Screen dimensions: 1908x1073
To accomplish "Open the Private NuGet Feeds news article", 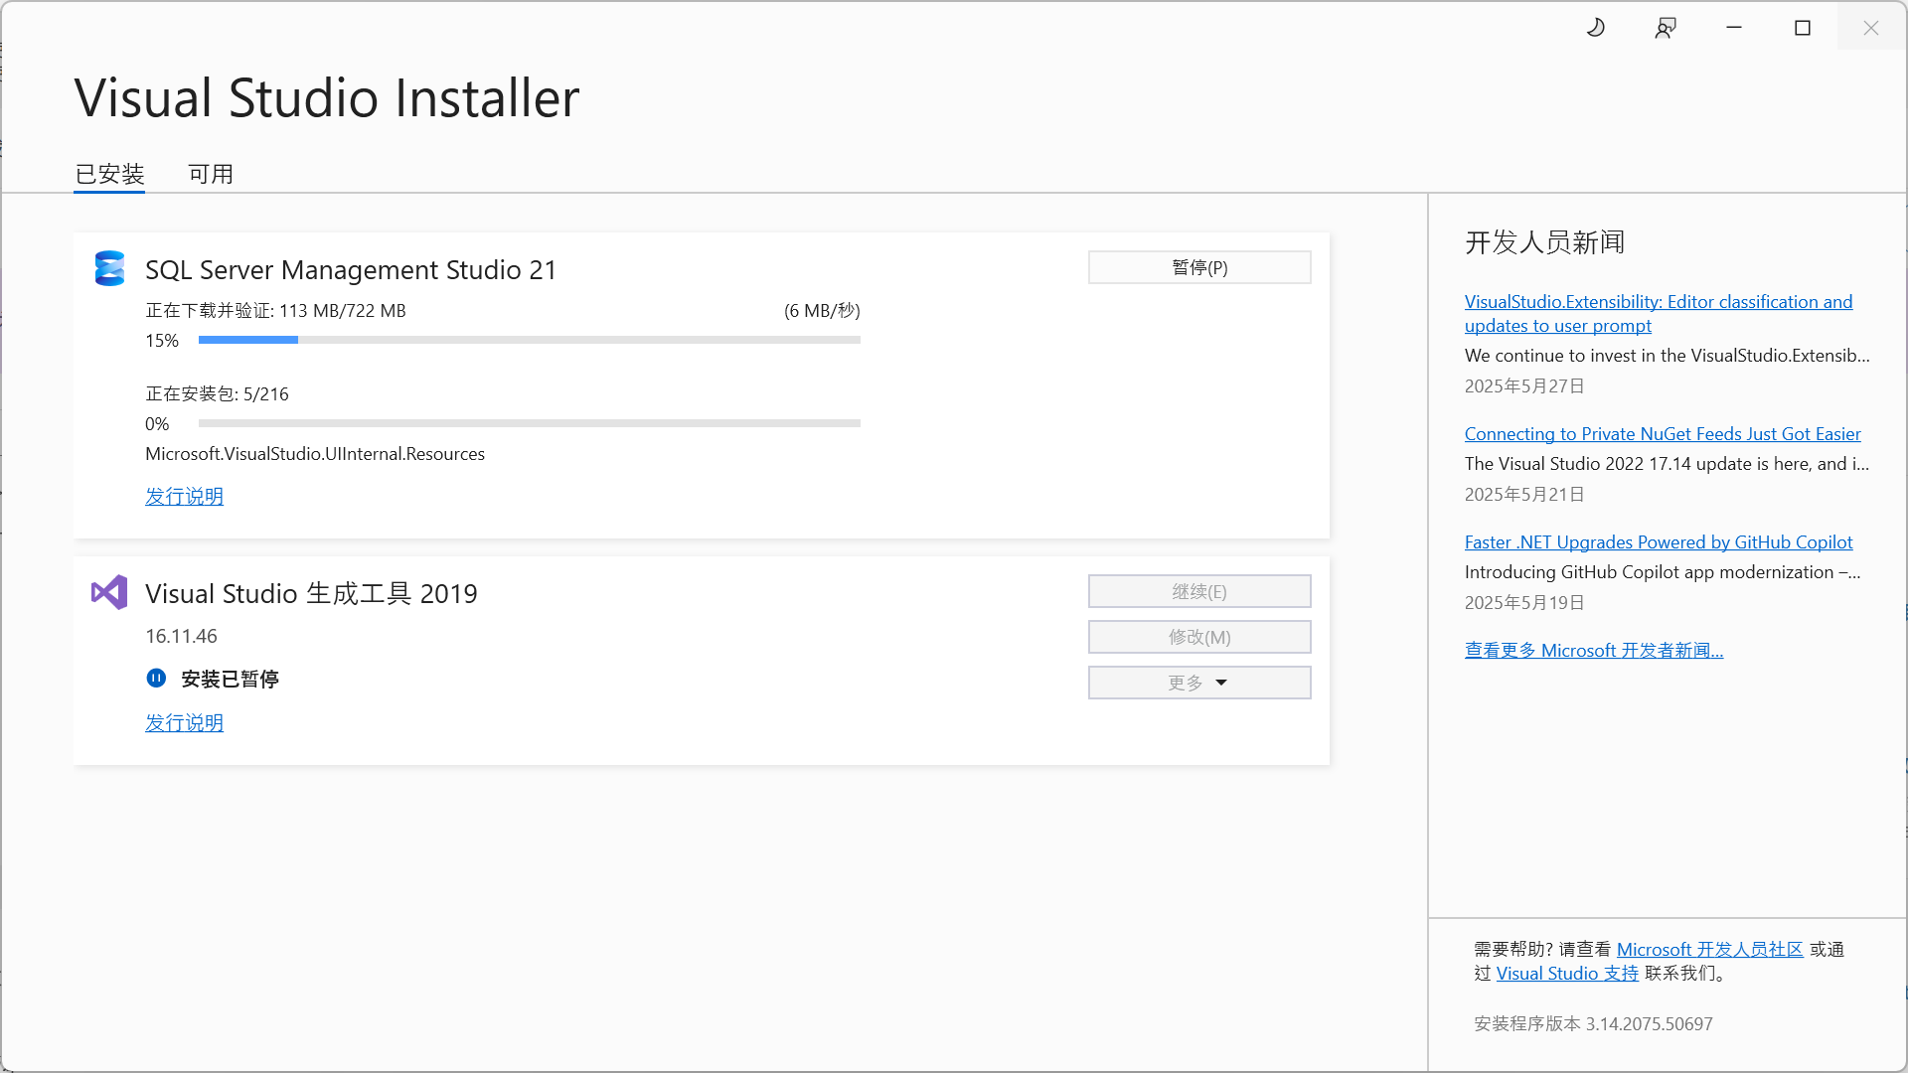I will pyautogui.click(x=1663, y=433).
